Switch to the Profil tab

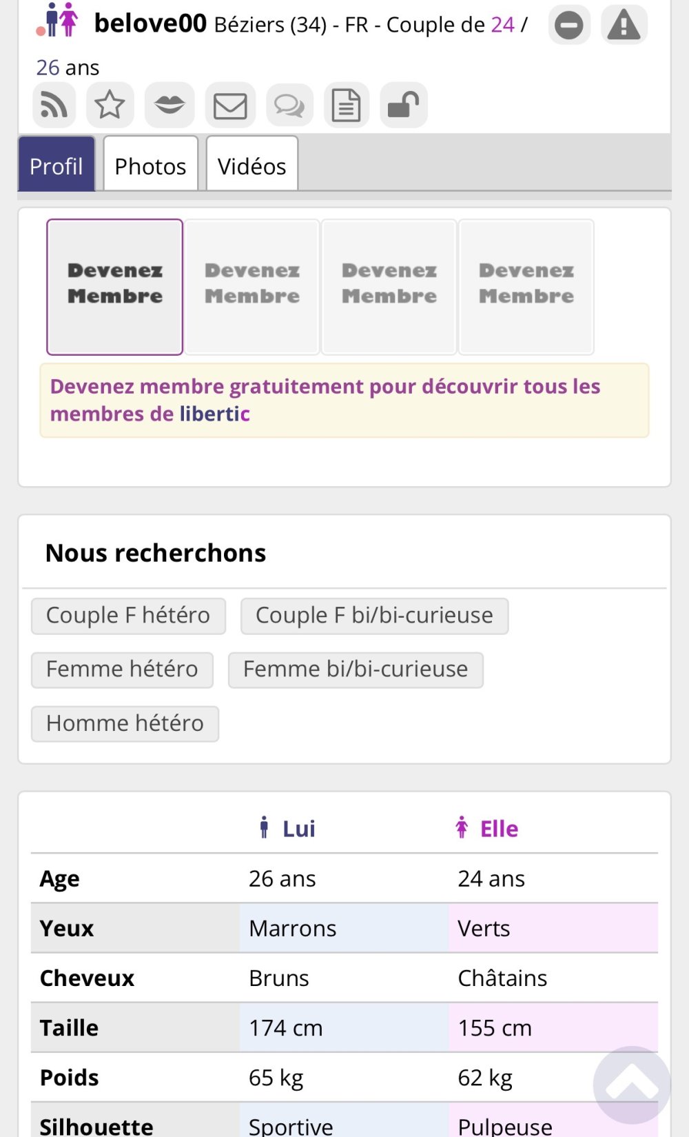tap(56, 165)
